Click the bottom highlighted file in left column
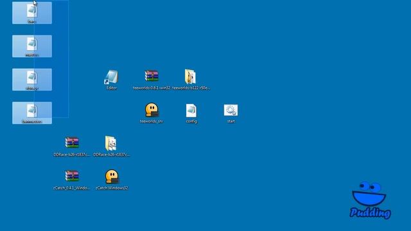This screenshot has height=231, width=411. click(x=32, y=113)
